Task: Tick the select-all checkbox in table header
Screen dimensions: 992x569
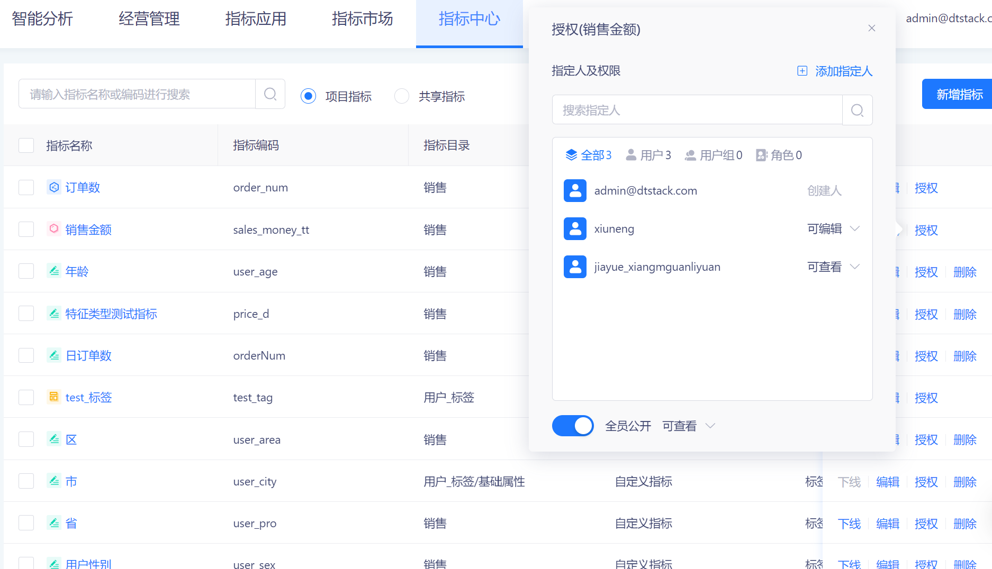Action: pos(26,145)
